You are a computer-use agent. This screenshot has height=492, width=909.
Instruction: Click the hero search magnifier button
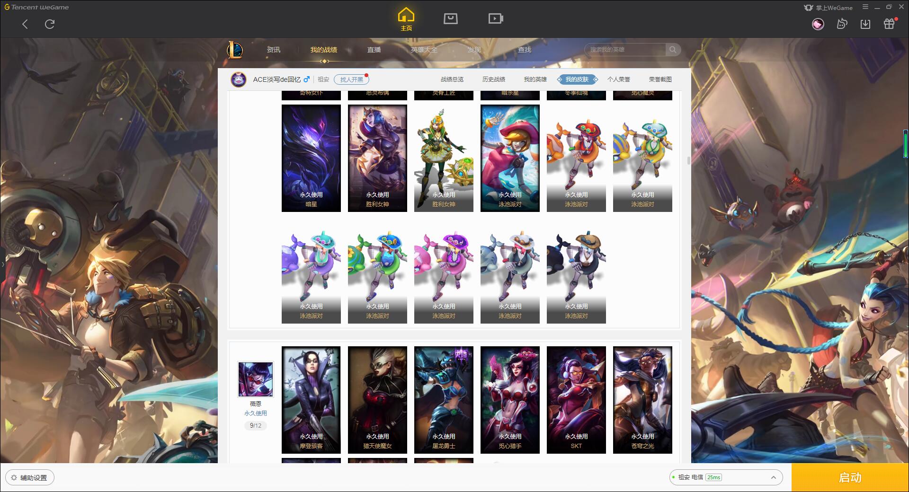pyautogui.click(x=672, y=50)
